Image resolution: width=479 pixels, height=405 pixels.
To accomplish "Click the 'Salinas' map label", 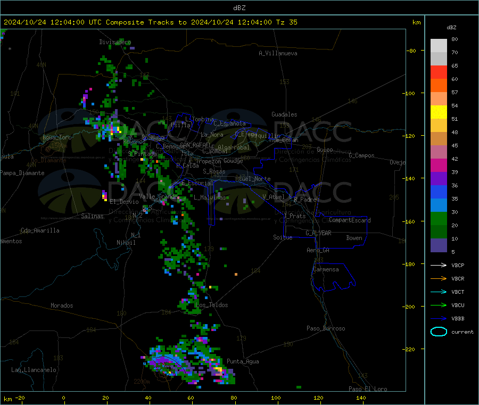I will pyautogui.click(x=92, y=216).
